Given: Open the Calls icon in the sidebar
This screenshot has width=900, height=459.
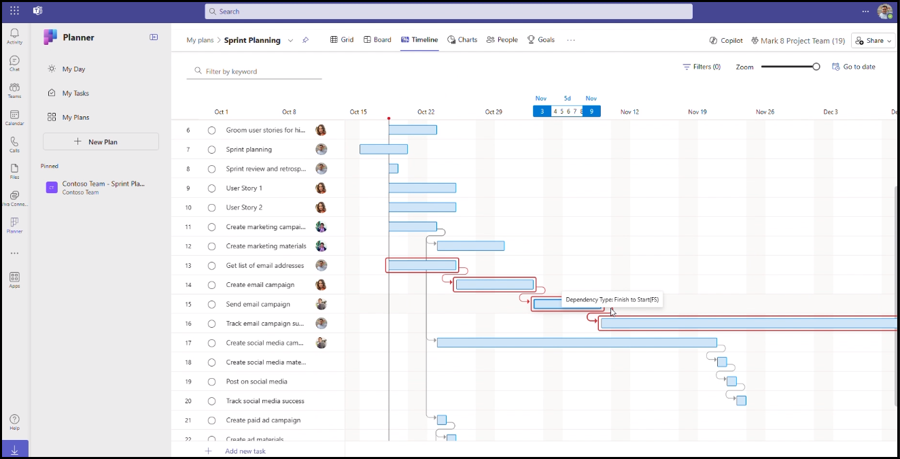Looking at the screenshot, I should 14,144.
